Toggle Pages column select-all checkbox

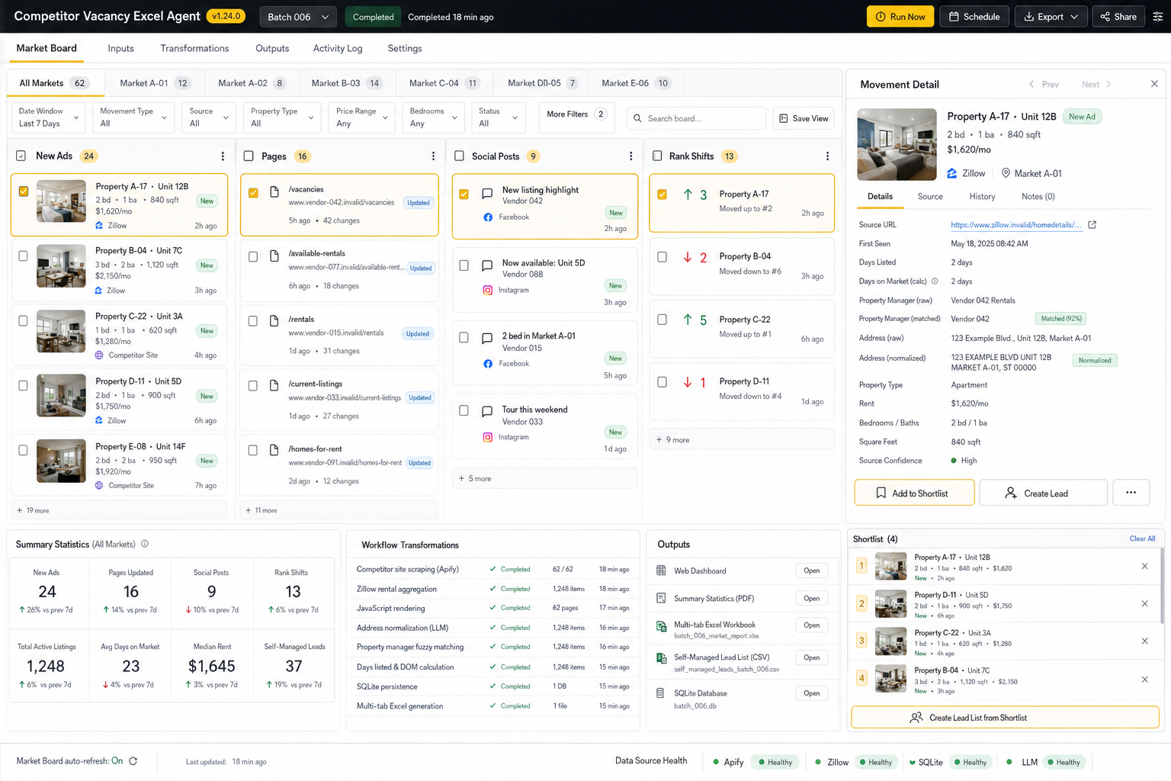249,156
